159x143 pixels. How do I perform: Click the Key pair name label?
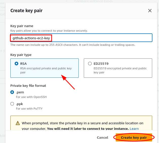[22, 26]
